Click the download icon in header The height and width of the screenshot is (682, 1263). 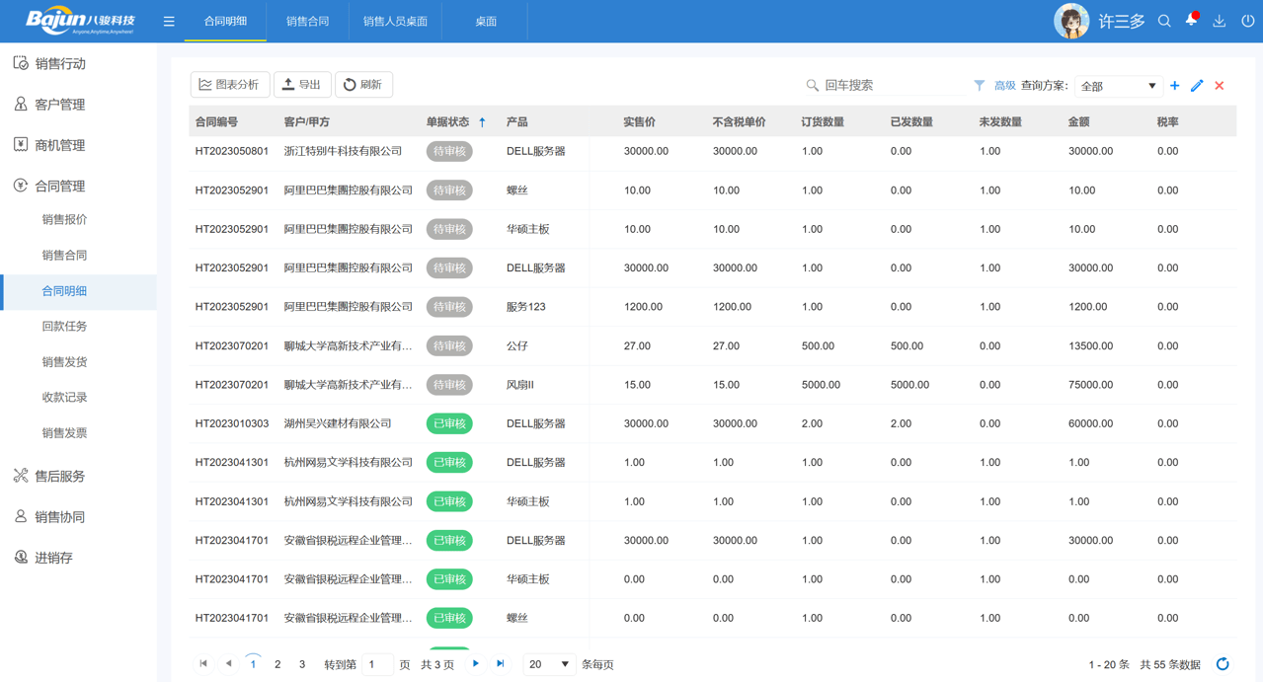1220,21
